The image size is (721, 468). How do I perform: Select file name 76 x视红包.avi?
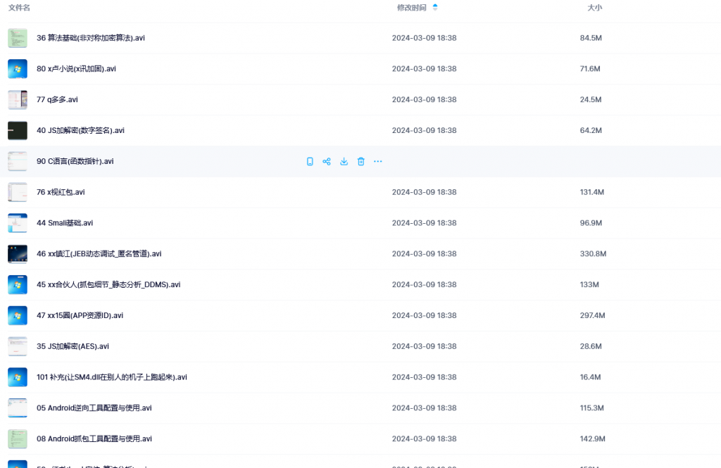[x=61, y=191]
